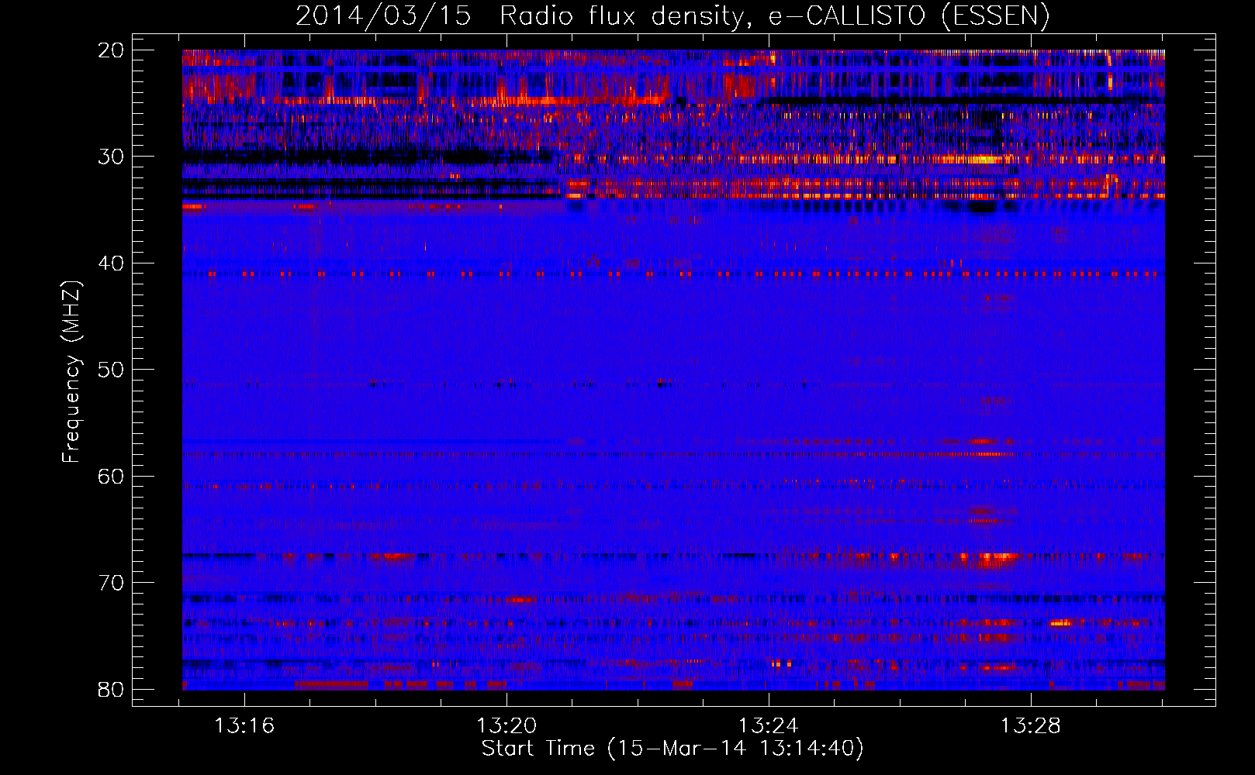The width and height of the screenshot is (1255, 775).
Task: Click the frequency tick label '70'
Action: click(111, 583)
